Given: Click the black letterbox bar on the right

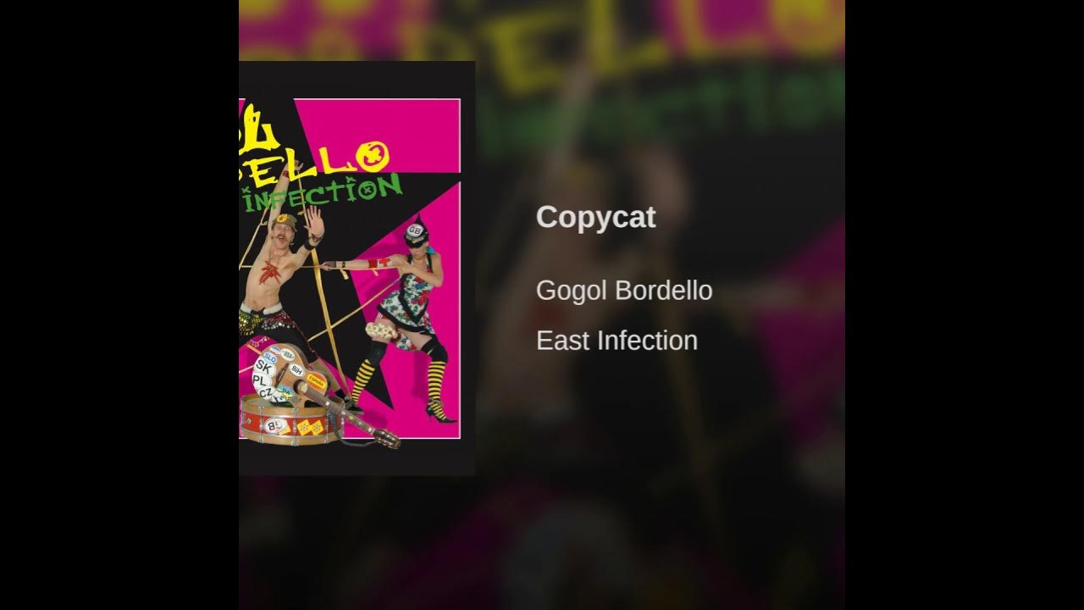Looking at the screenshot, I should [965, 305].
